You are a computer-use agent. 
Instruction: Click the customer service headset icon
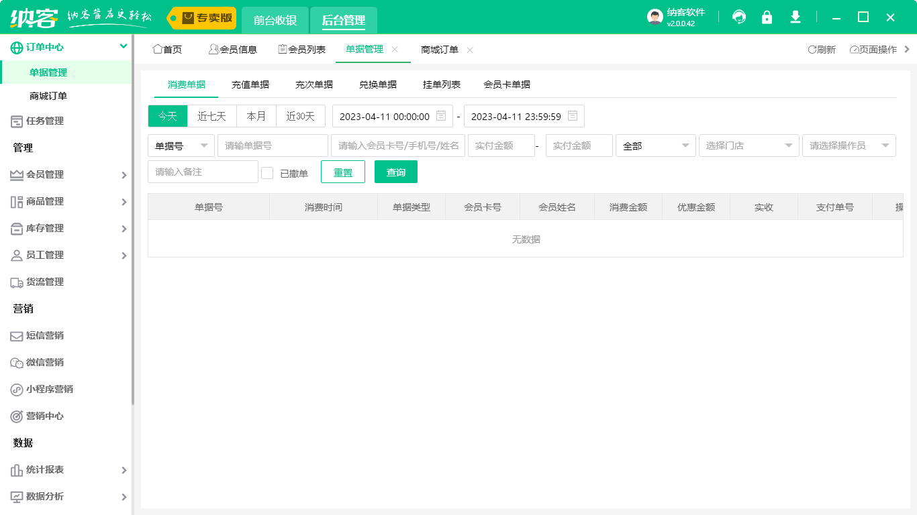[x=739, y=17]
